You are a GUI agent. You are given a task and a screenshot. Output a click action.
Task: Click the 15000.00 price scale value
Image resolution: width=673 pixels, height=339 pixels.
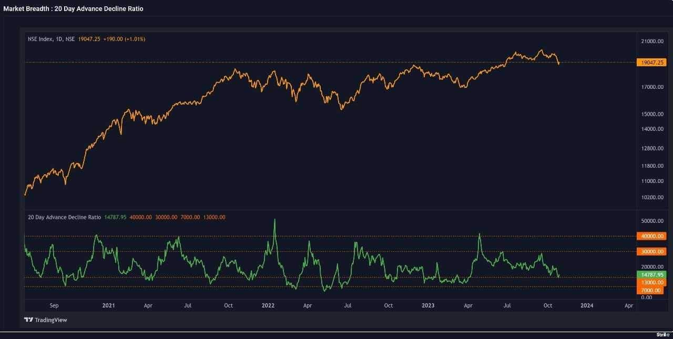[x=652, y=114]
